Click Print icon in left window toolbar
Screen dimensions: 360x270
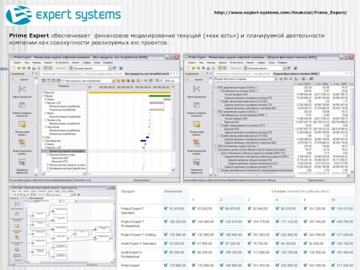coord(34,68)
